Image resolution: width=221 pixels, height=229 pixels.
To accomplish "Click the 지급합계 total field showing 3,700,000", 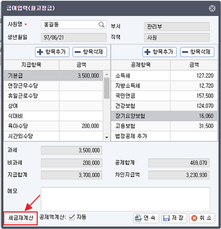I will point(72,175).
